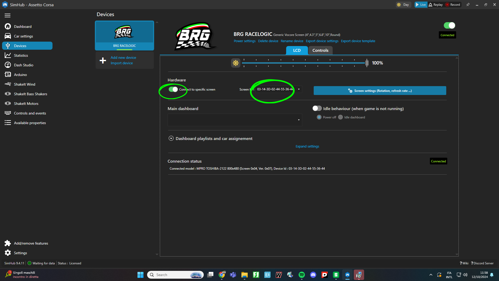Image resolution: width=499 pixels, height=281 pixels.
Task: Click the Expand settings link
Action: [x=307, y=146]
